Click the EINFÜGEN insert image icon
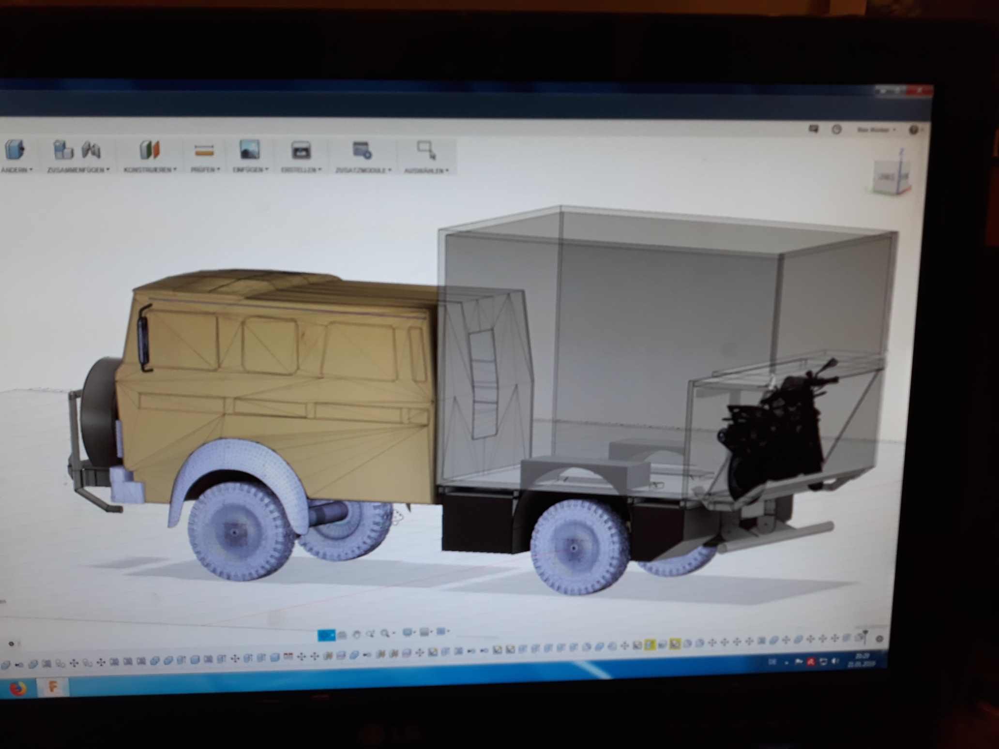The height and width of the screenshot is (749, 999). (250, 150)
